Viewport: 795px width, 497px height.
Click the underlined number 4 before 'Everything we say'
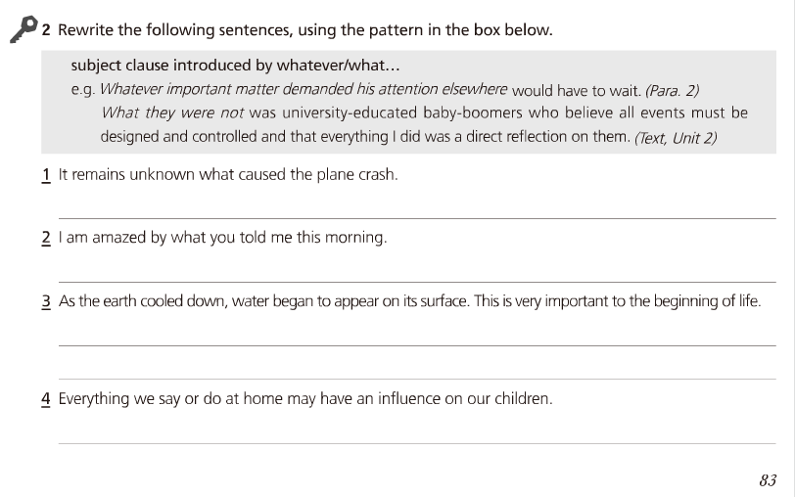point(46,399)
